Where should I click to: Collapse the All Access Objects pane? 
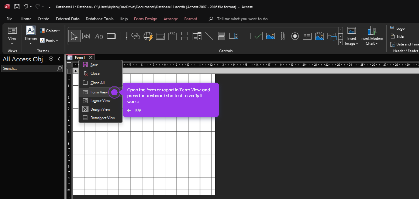click(x=59, y=59)
